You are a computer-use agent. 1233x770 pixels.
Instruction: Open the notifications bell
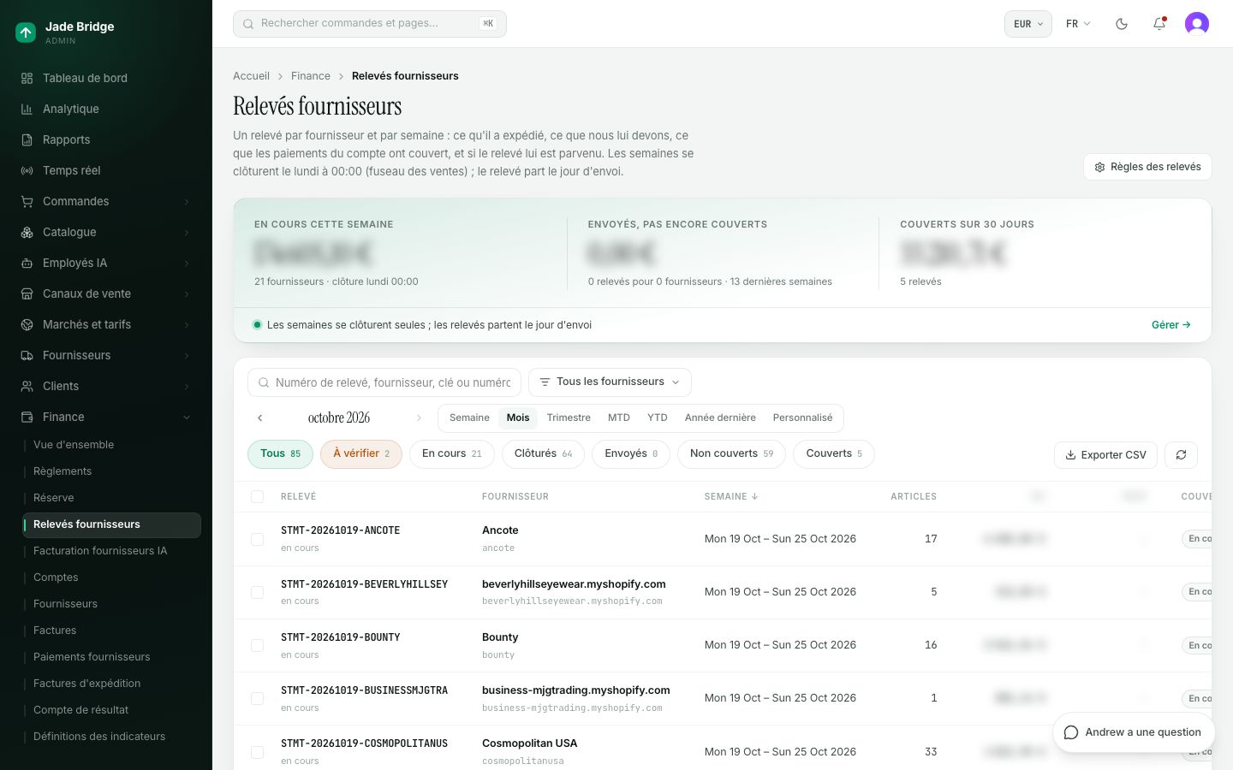1159,24
